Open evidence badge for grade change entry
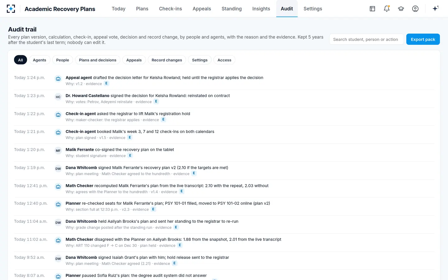Screen dimensions: 448x280 point(176,227)
